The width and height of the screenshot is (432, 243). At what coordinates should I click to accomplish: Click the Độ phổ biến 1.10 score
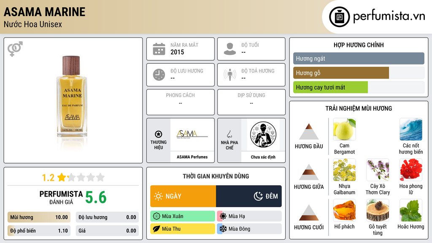39,231
